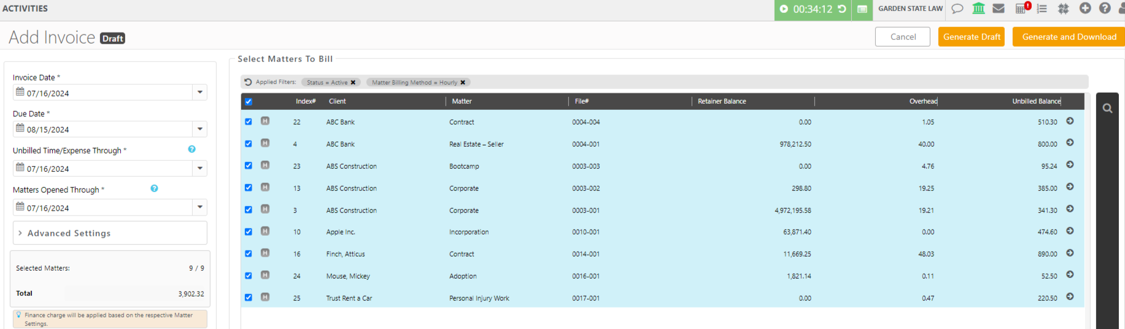Image resolution: width=1125 pixels, height=329 pixels.
Task: Sort by the Unbilled Balance column header
Action: (1035, 101)
